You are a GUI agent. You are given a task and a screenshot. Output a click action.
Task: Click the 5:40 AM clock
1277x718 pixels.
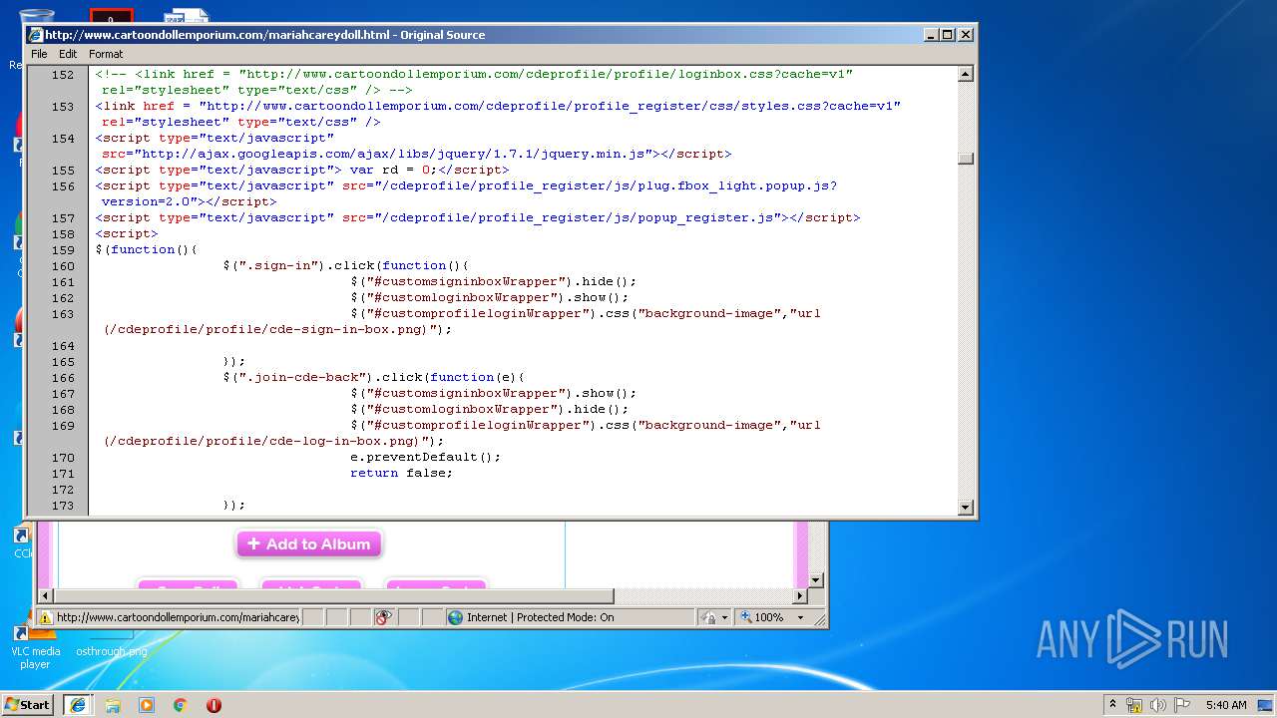click(x=1226, y=705)
